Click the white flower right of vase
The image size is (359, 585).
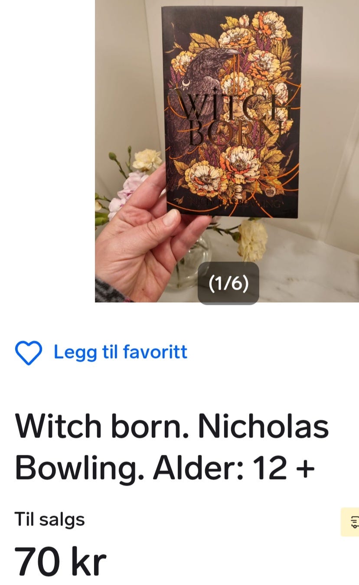point(252,239)
